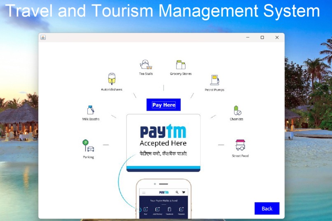Click the 'Accepted Here' text
The height and width of the screenshot is (221, 332).
pos(163,143)
